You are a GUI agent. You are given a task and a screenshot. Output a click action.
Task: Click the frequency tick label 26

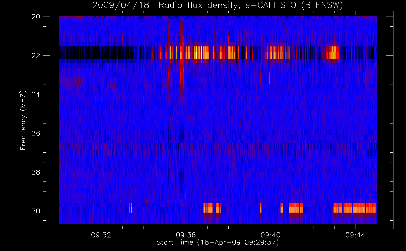click(x=36, y=133)
